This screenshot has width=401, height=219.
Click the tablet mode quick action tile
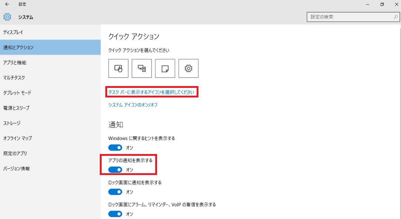click(x=118, y=68)
